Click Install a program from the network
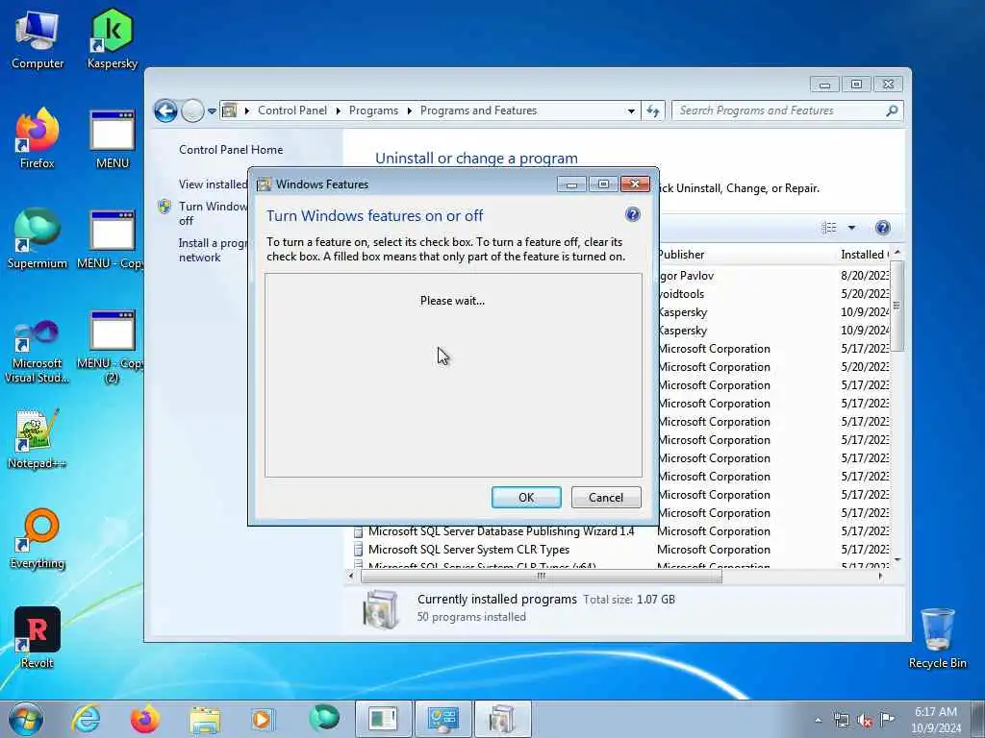Screen dimensions: 985x738 pyautogui.click(x=213, y=250)
